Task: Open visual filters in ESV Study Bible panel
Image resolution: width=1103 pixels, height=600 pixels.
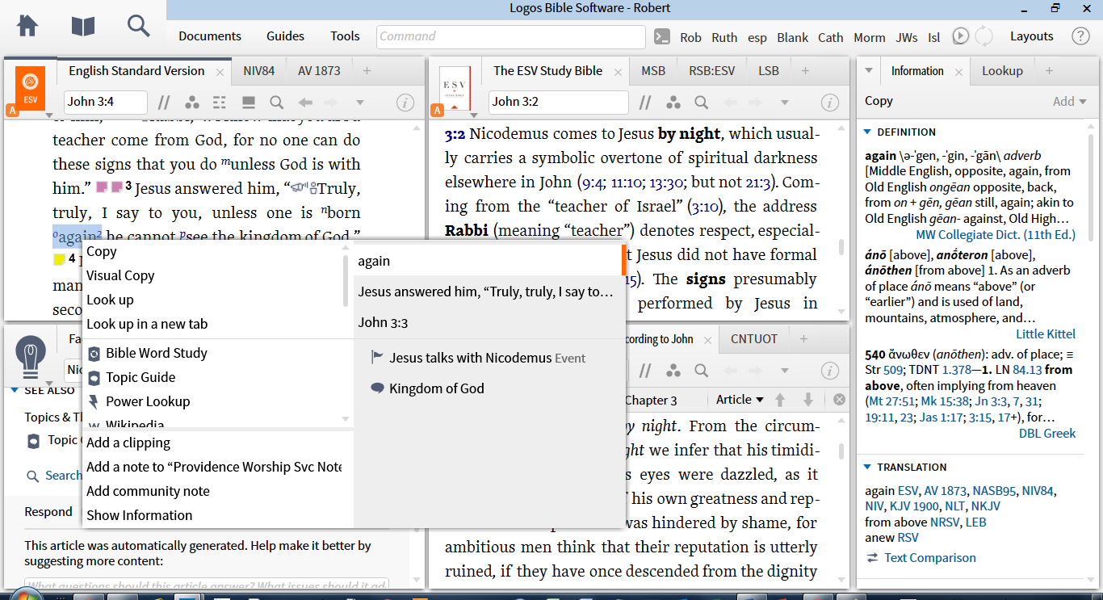Action: click(x=673, y=103)
